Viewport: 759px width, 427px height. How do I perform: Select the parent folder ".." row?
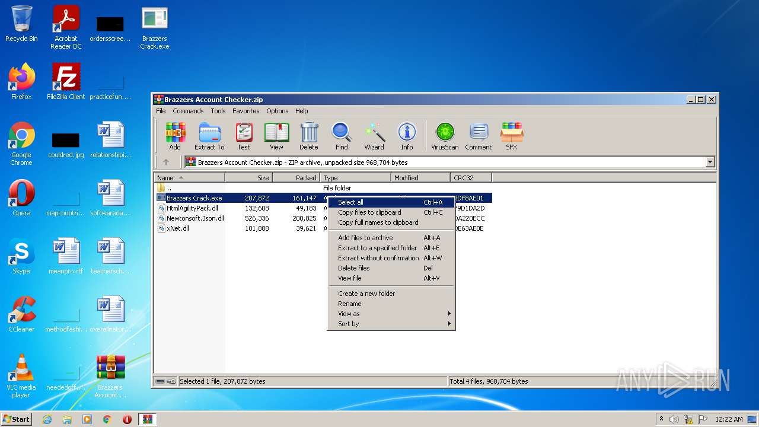click(169, 188)
